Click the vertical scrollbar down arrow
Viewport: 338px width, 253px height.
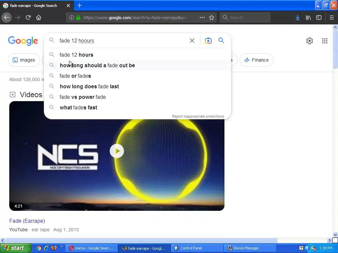pos(335,235)
